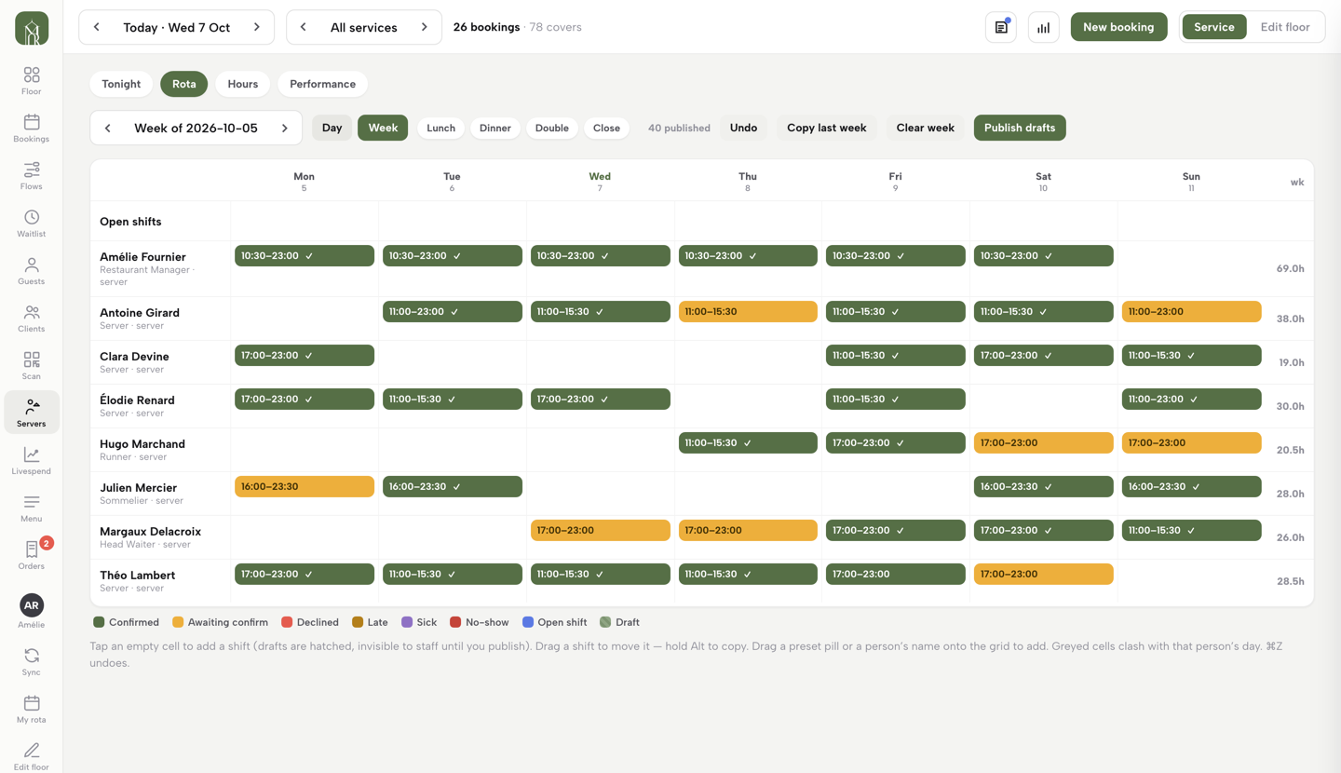The height and width of the screenshot is (773, 1341).
Task: Switch to Edit floor mode toggle
Action: pos(1285,27)
